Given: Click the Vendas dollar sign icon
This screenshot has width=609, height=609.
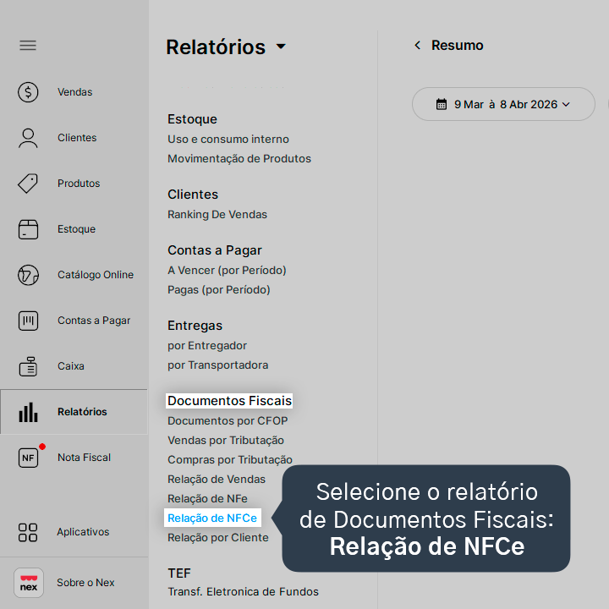Looking at the screenshot, I should coord(28,92).
